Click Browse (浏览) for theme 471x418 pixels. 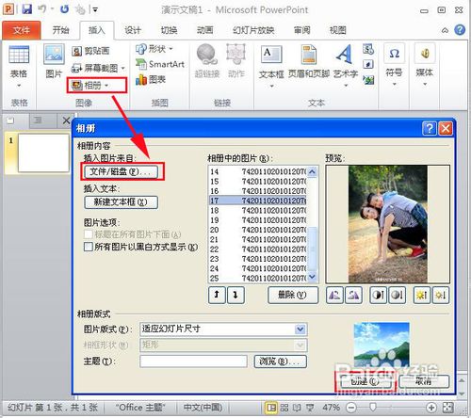click(x=280, y=362)
